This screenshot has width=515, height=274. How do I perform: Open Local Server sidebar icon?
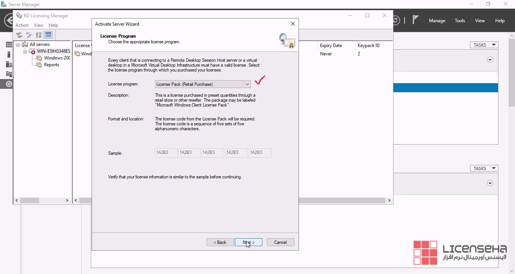(9, 55)
